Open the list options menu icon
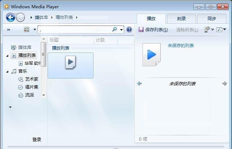 [x=209, y=30]
